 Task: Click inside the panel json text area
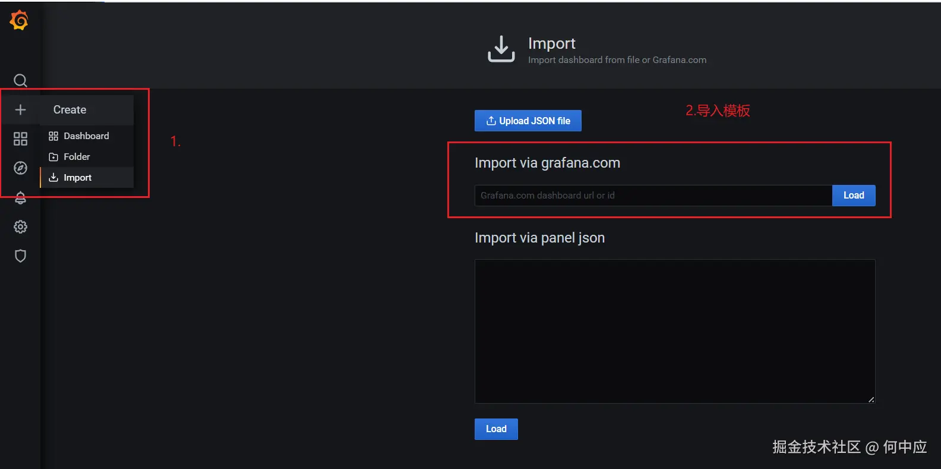tap(675, 331)
